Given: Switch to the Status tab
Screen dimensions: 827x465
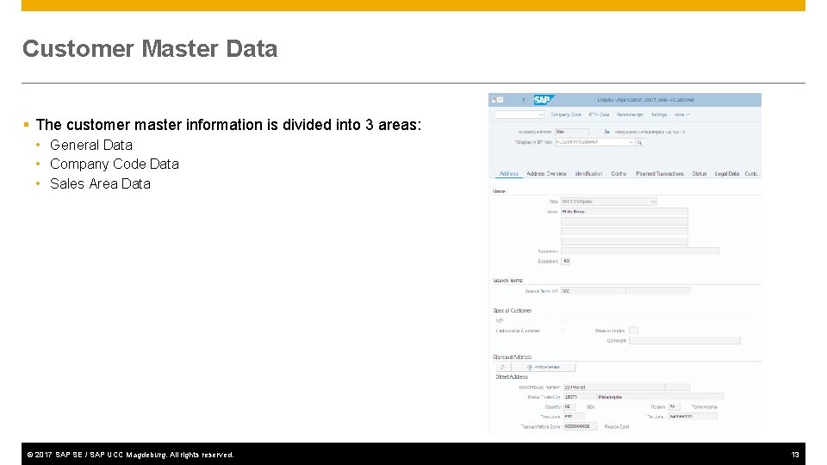Looking at the screenshot, I should point(699,173).
